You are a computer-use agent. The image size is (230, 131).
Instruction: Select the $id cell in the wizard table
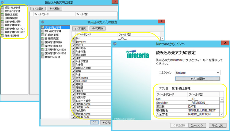(x=172, y=99)
